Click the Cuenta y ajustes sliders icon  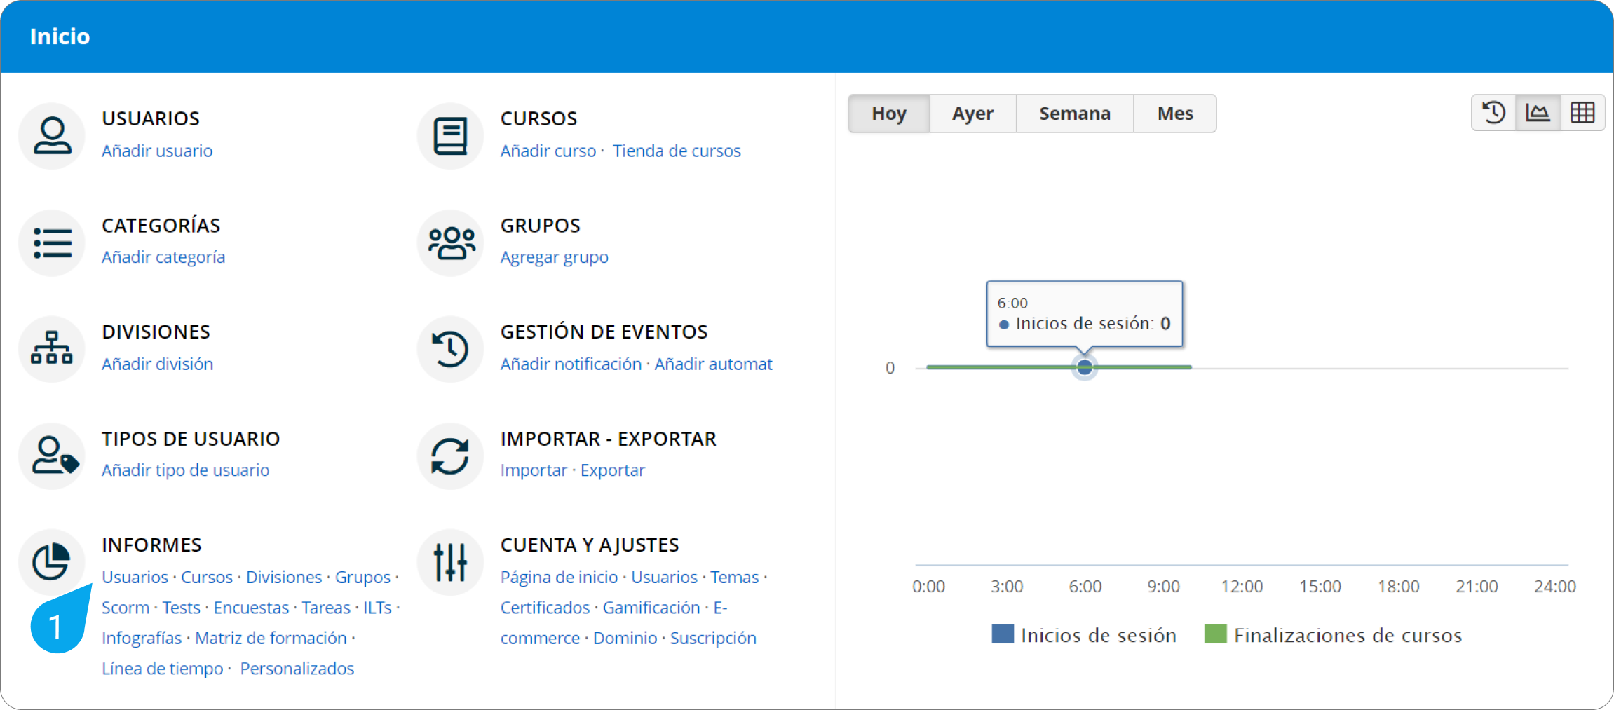click(450, 562)
